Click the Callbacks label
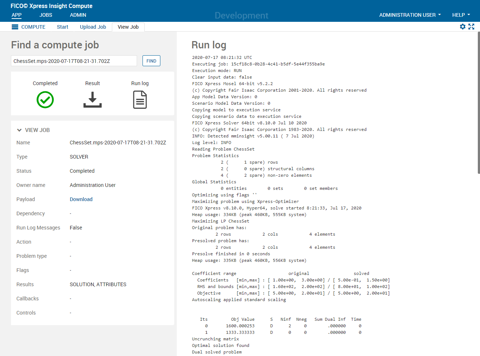480x356 pixels. (x=27, y=299)
